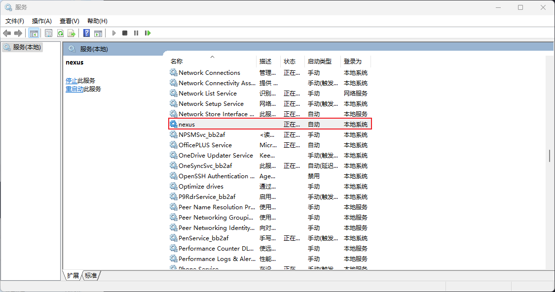Click the vertical scrollbar thumb of services list
The width and height of the screenshot is (555, 292).
coord(550,156)
